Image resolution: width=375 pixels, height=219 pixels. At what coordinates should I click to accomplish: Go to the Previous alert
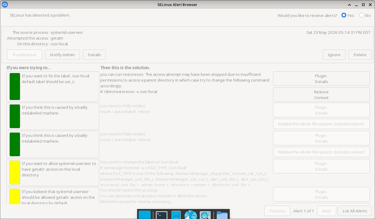coord(277,211)
